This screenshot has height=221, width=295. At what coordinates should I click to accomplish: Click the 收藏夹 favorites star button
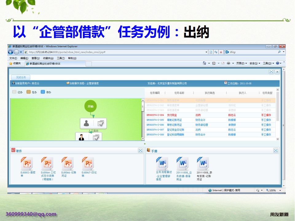click(x=15, y=63)
